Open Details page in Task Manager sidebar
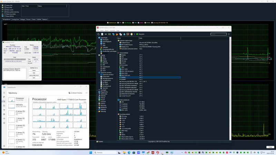The height and width of the screenshot is (155, 276). [x=4, y=118]
